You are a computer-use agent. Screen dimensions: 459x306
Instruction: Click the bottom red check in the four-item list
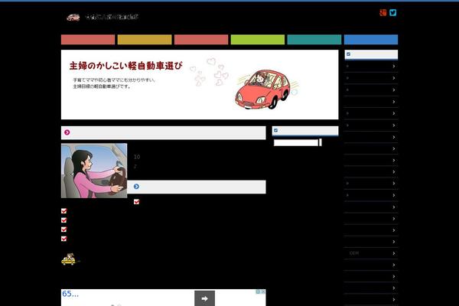tap(63, 239)
